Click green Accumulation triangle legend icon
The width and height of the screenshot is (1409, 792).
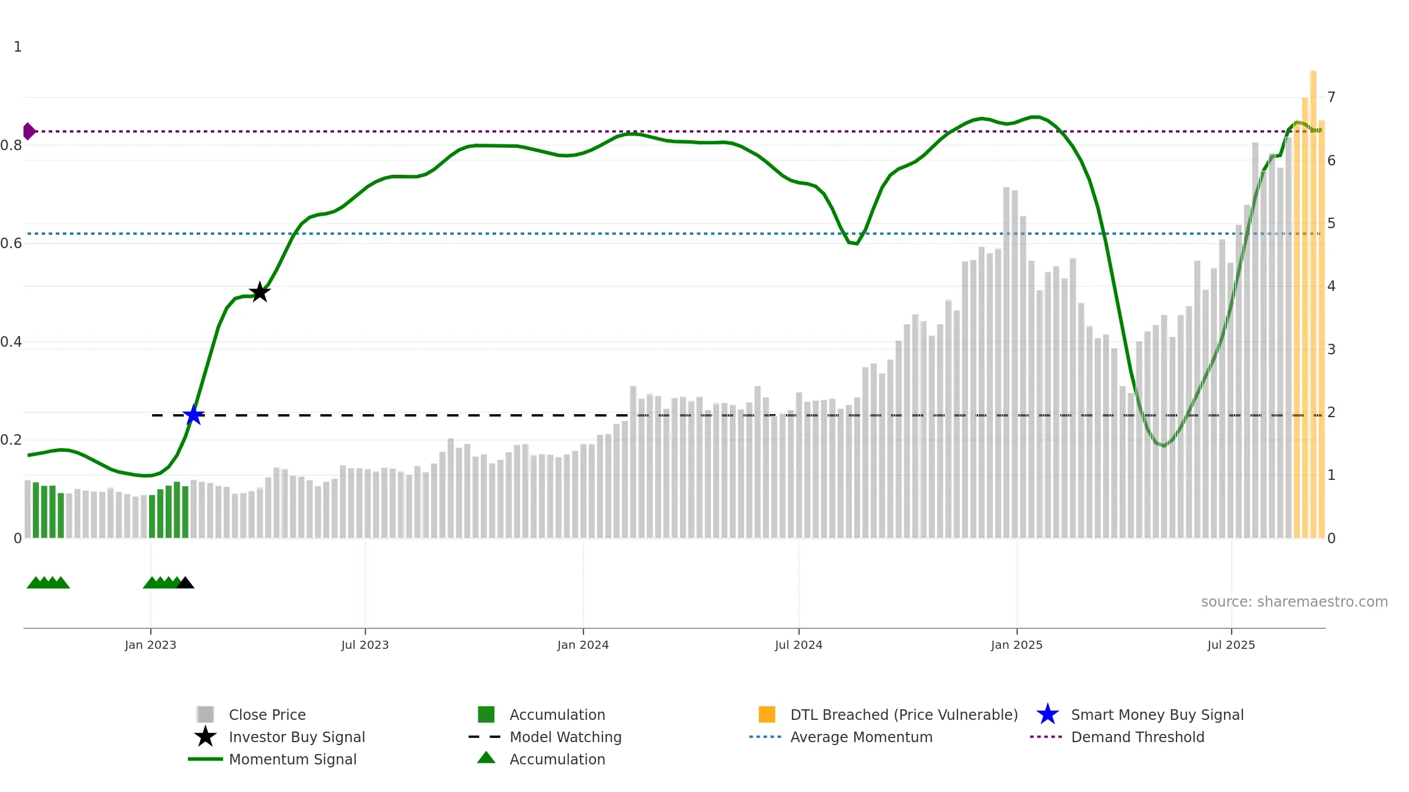coord(486,757)
